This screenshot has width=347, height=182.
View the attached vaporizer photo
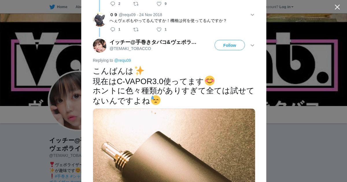point(174,145)
